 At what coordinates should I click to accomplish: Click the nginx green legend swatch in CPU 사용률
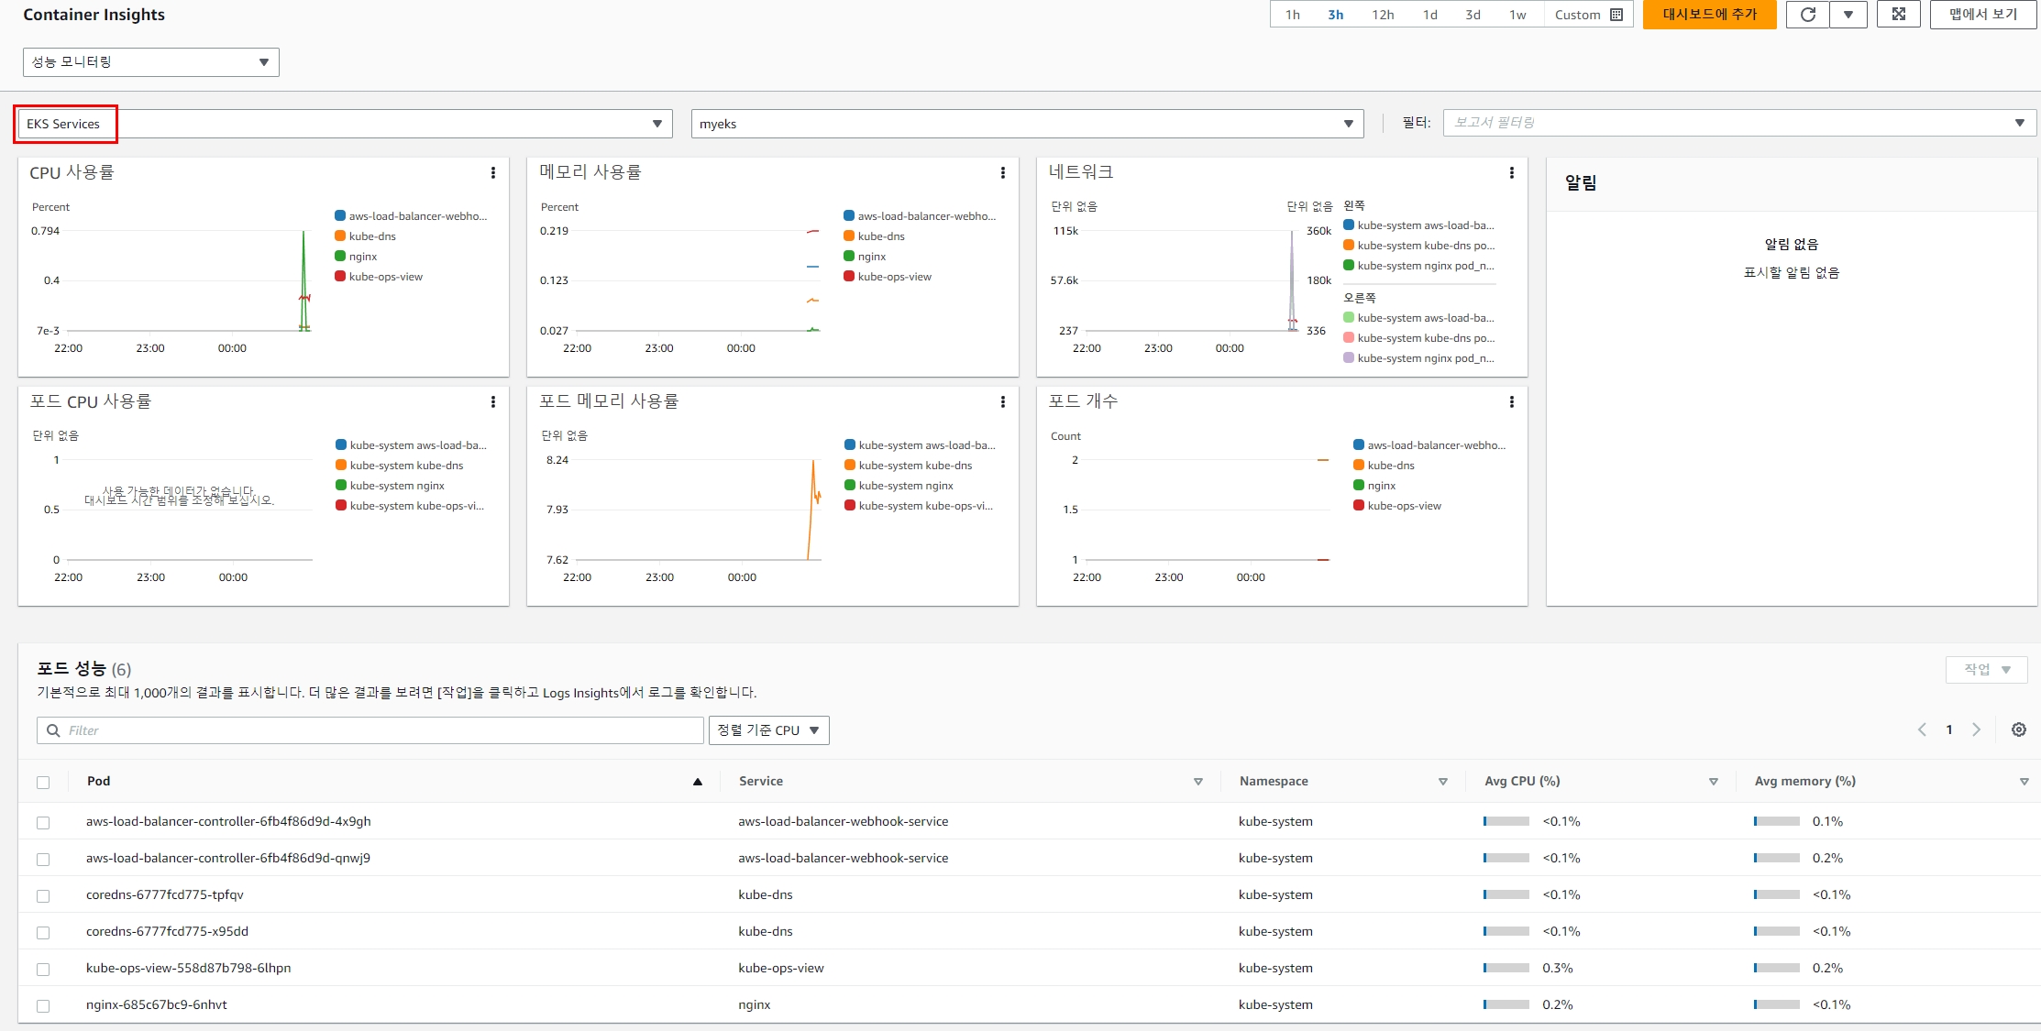340,257
